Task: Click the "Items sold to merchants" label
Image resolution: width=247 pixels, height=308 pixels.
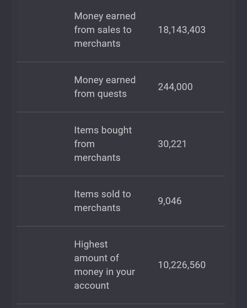Action: pos(103,201)
